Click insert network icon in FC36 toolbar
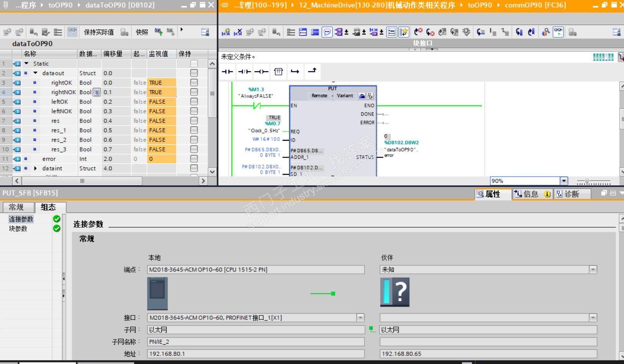This screenshot has width=624, height=364. coord(226,32)
